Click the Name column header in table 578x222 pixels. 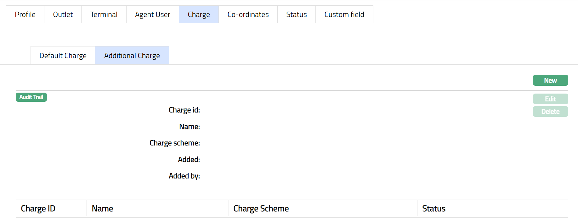click(102, 208)
